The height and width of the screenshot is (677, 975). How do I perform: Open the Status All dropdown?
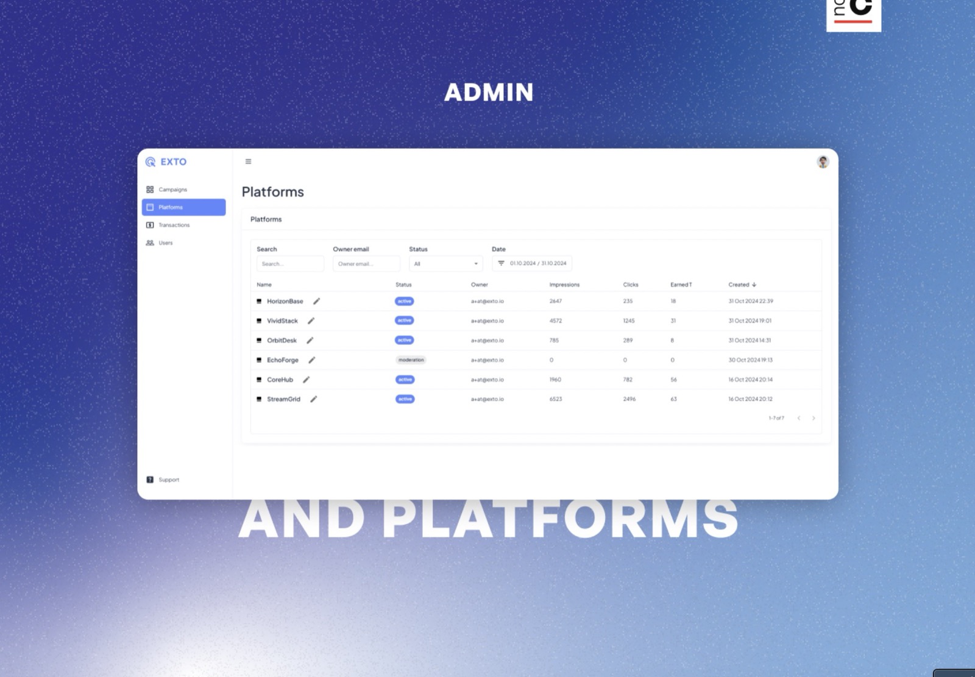(x=445, y=264)
